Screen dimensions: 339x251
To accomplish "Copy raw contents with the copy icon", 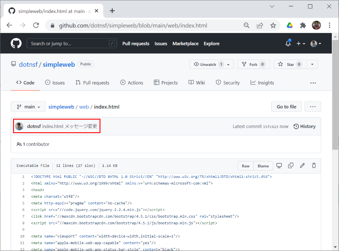I will click(x=291, y=166).
